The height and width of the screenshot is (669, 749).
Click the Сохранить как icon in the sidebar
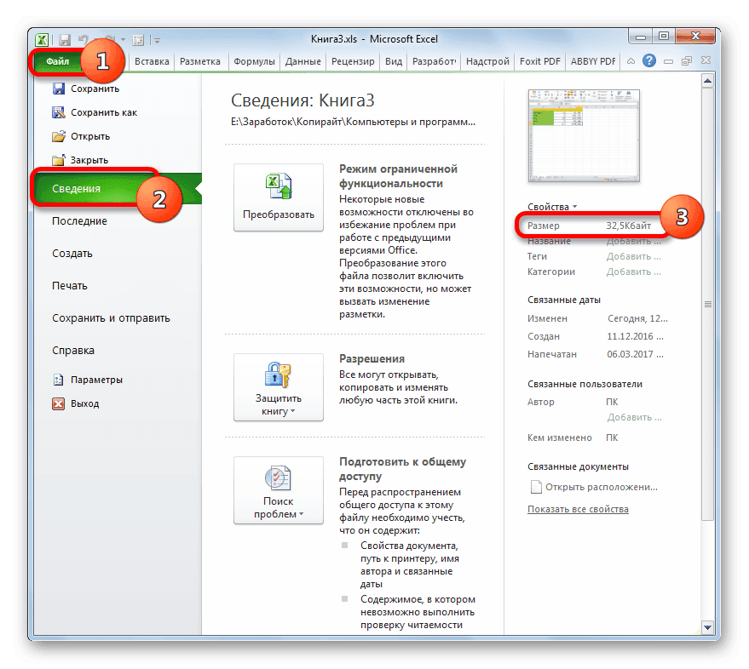(58, 111)
